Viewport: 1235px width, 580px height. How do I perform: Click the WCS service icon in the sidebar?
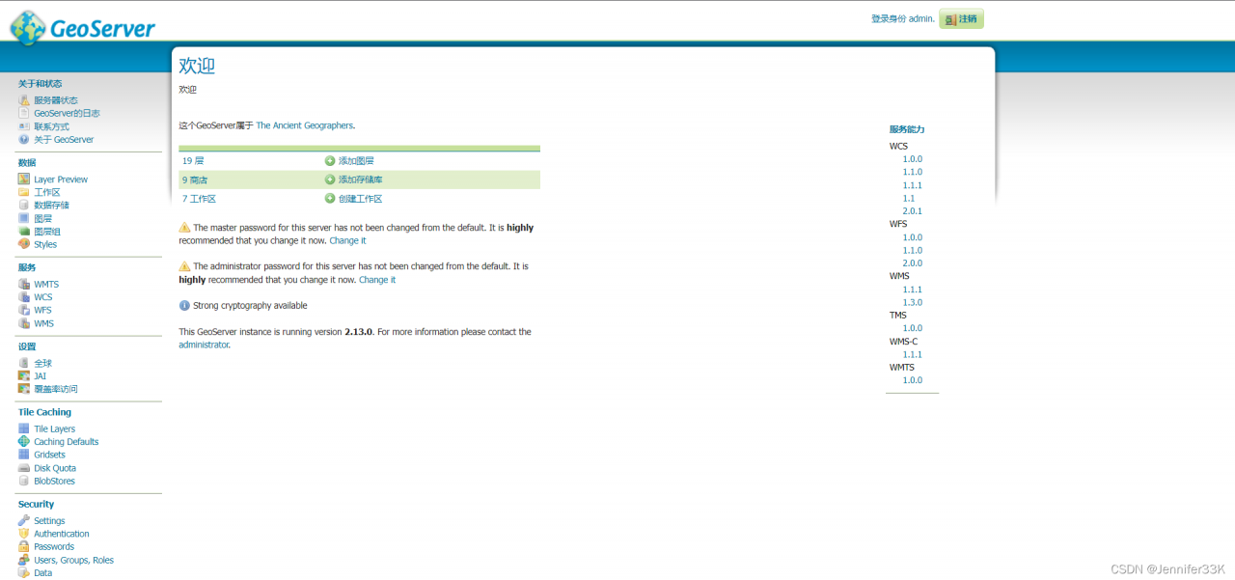[x=24, y=297]
